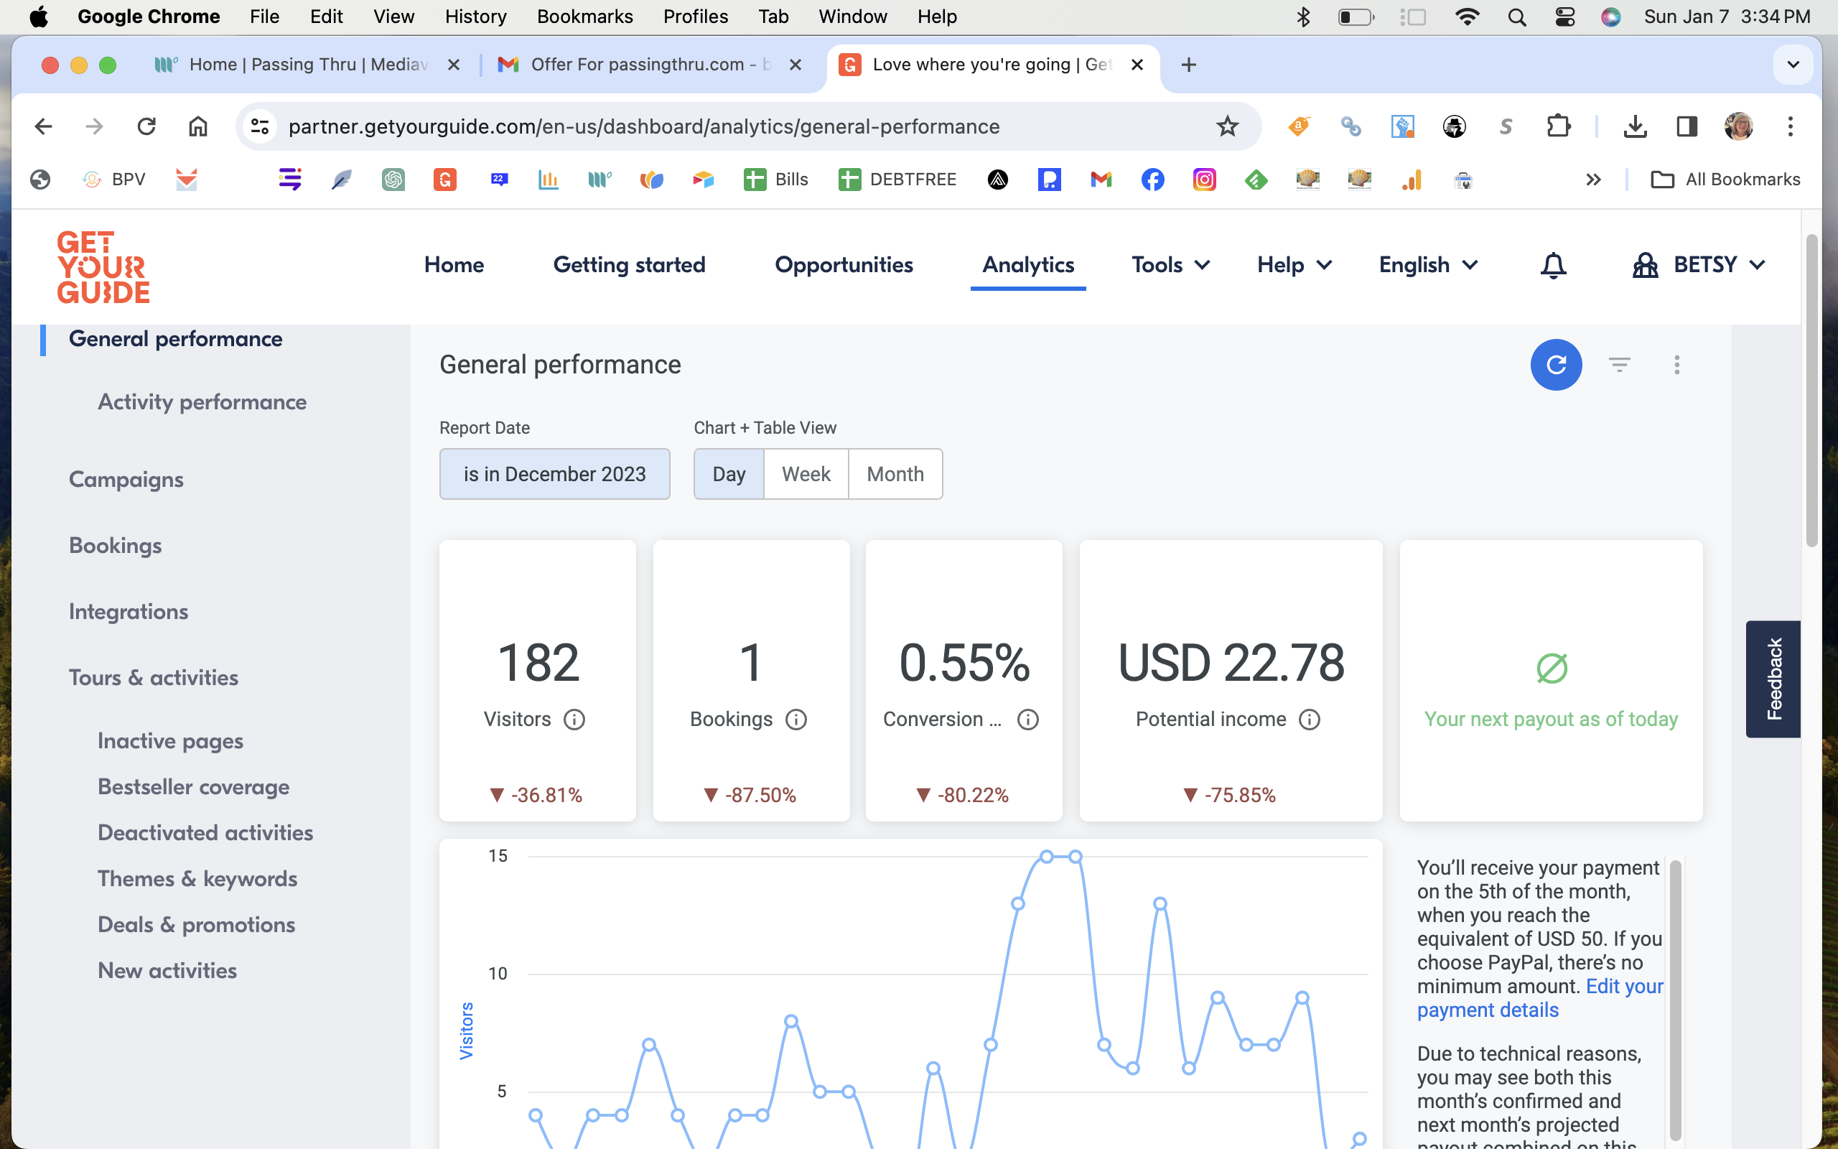The height and width of the screenshot is (1149, 1838).
Task: Open the Instagram bookmark icon
Action: (x=1204, y=180)
